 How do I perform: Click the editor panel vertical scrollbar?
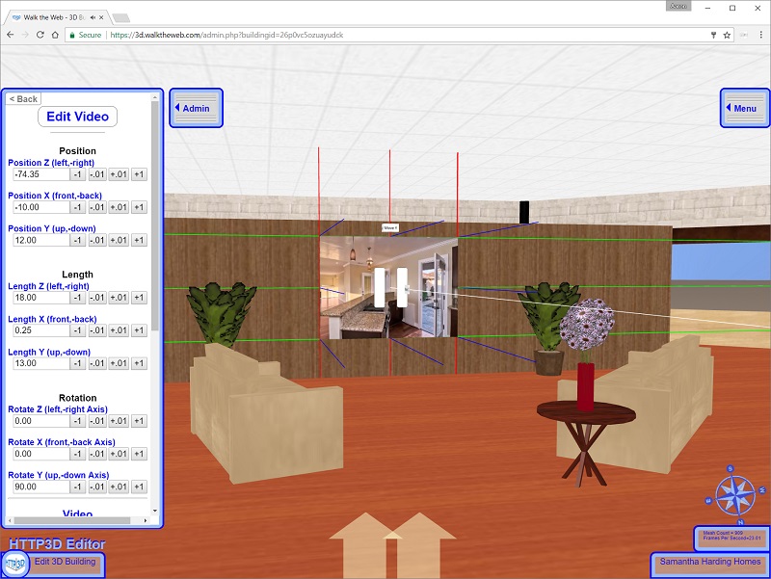[x=155, y=216]
